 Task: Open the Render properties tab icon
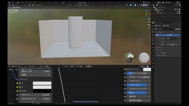click(x=153, y=29)
